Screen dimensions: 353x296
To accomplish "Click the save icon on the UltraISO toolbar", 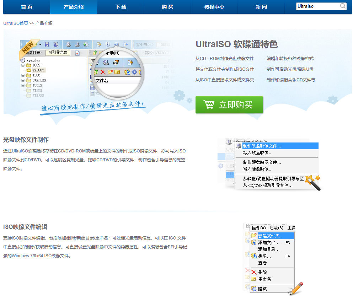I will (x=47, y=44).
